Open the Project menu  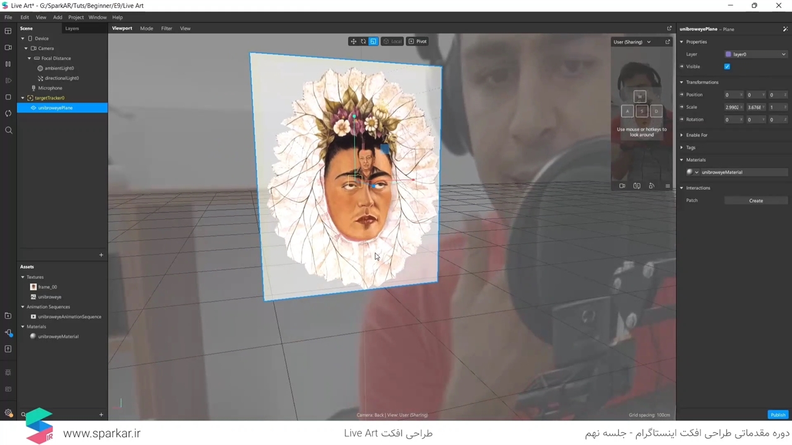point(75,17)
